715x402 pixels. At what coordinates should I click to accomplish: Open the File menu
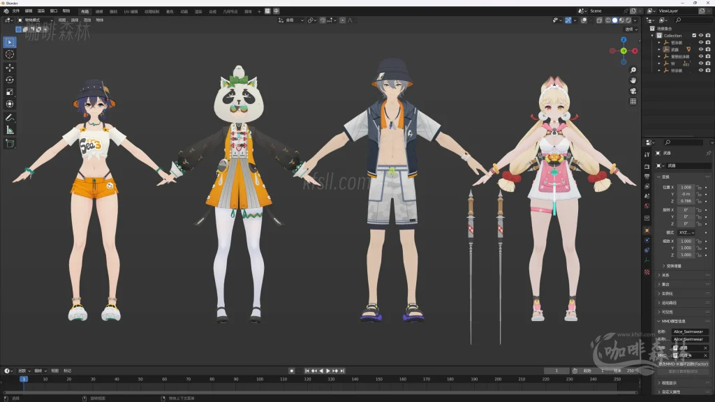pos(16,11)
